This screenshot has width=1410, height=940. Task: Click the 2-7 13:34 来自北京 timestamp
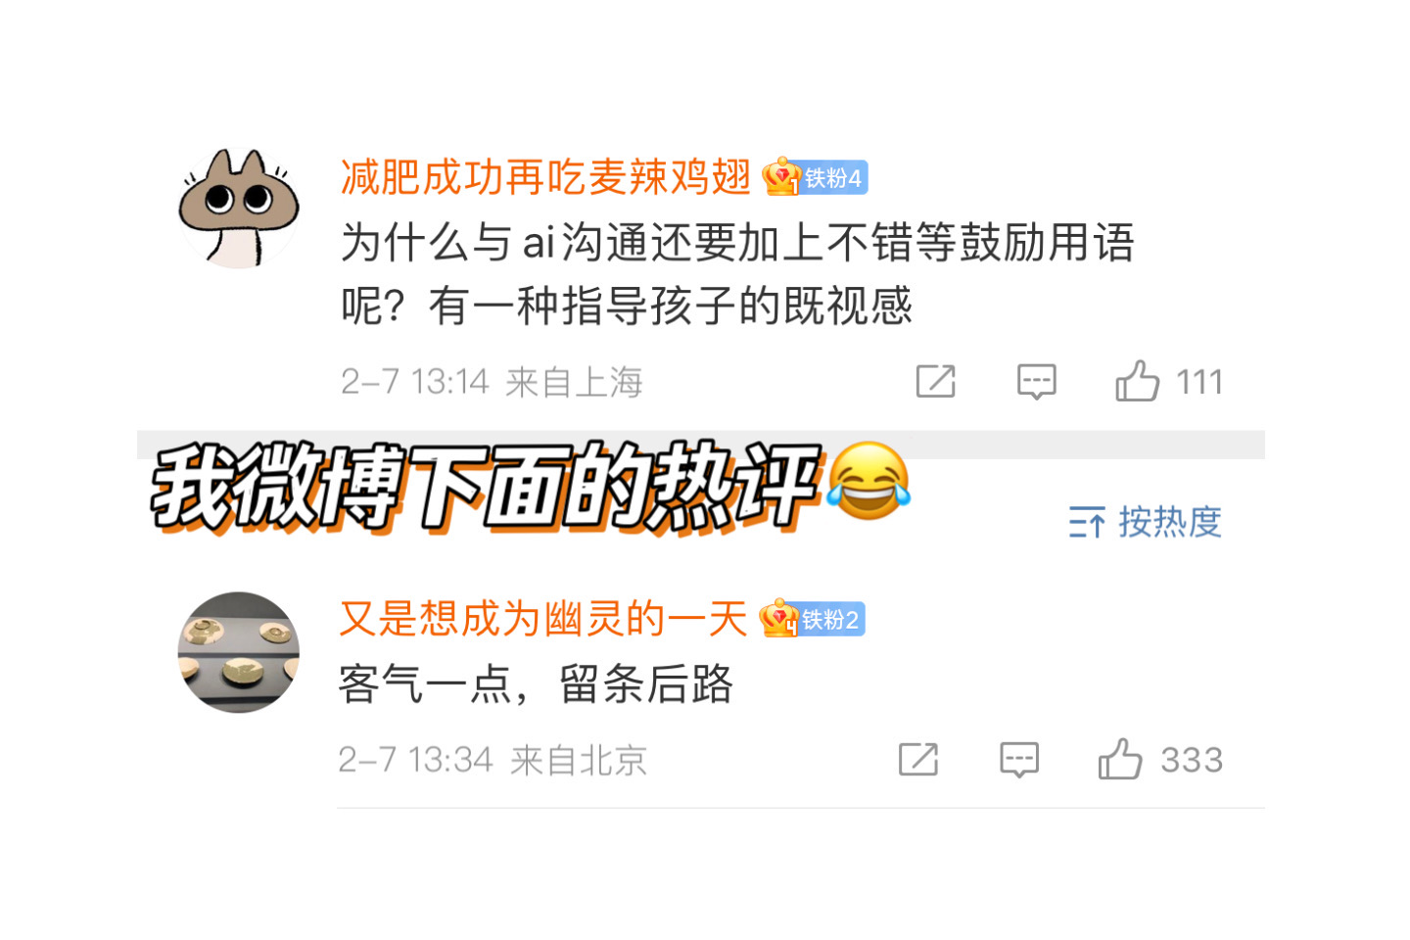coord(493,760)
